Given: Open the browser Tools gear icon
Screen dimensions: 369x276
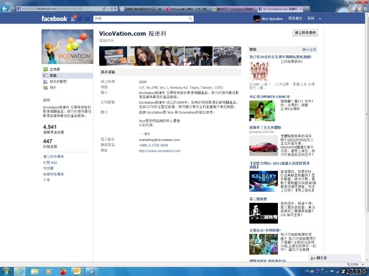Looking at the screenshot, I should (x=365, y=9).
